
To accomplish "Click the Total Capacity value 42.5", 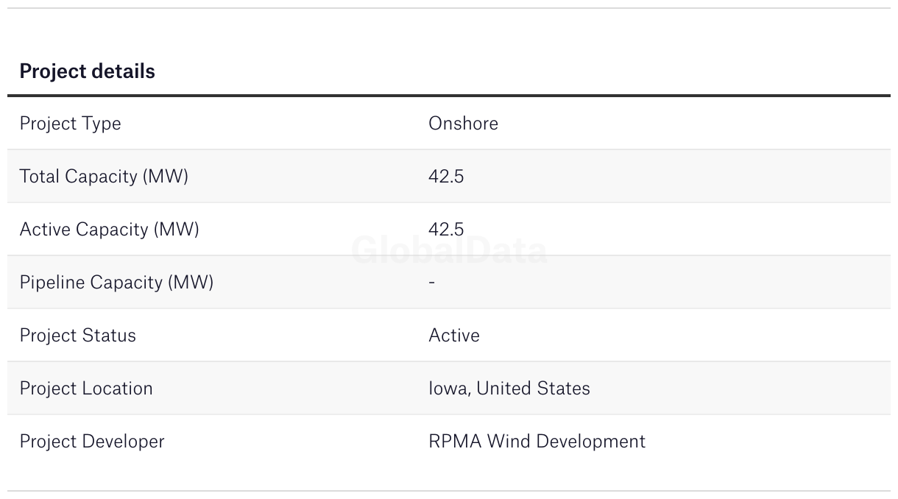I will pos(446,177).
